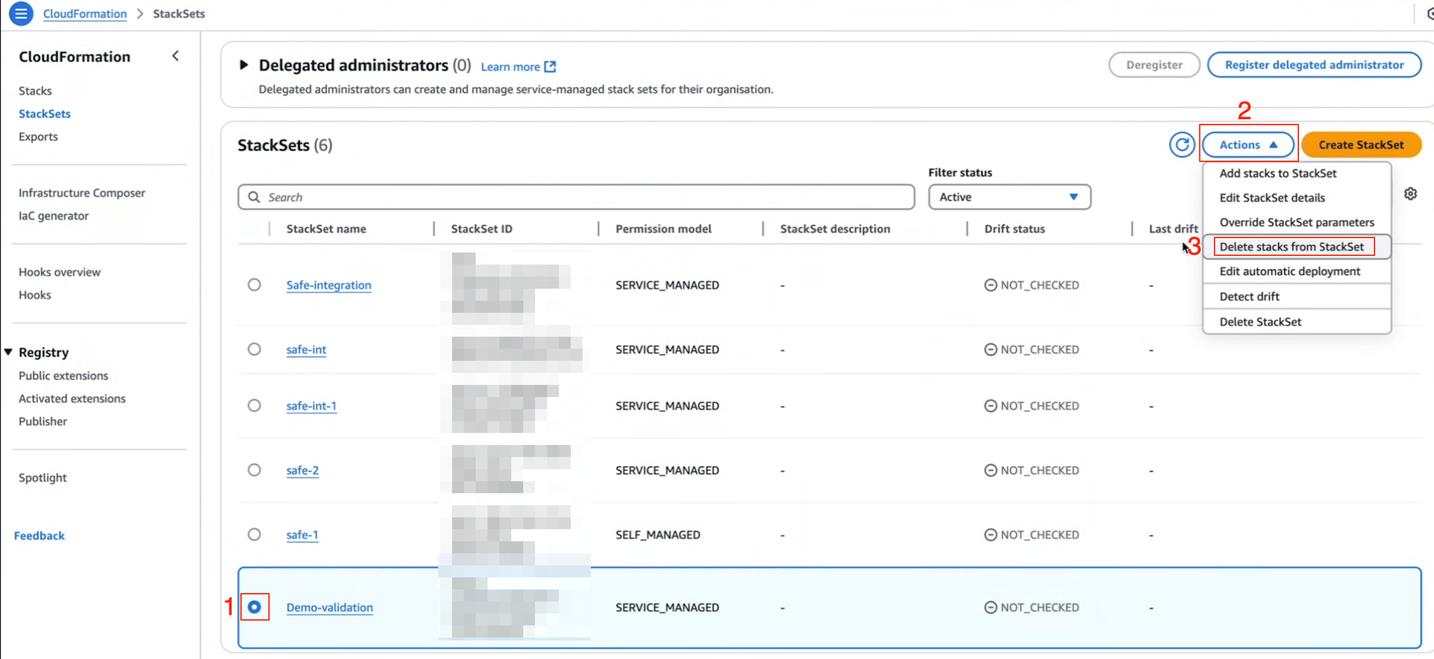
Task: Click the search magnifier icon
Action: pyautogui.click(x=254, y=197)
